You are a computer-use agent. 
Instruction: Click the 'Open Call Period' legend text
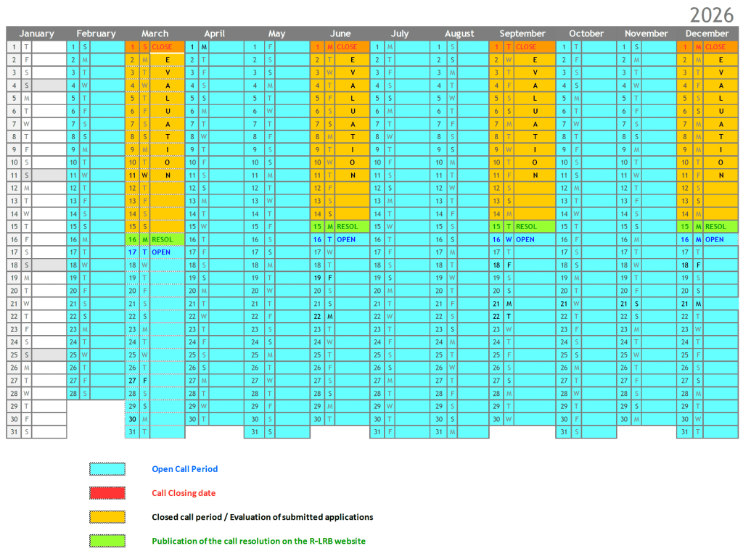(184, 469)
